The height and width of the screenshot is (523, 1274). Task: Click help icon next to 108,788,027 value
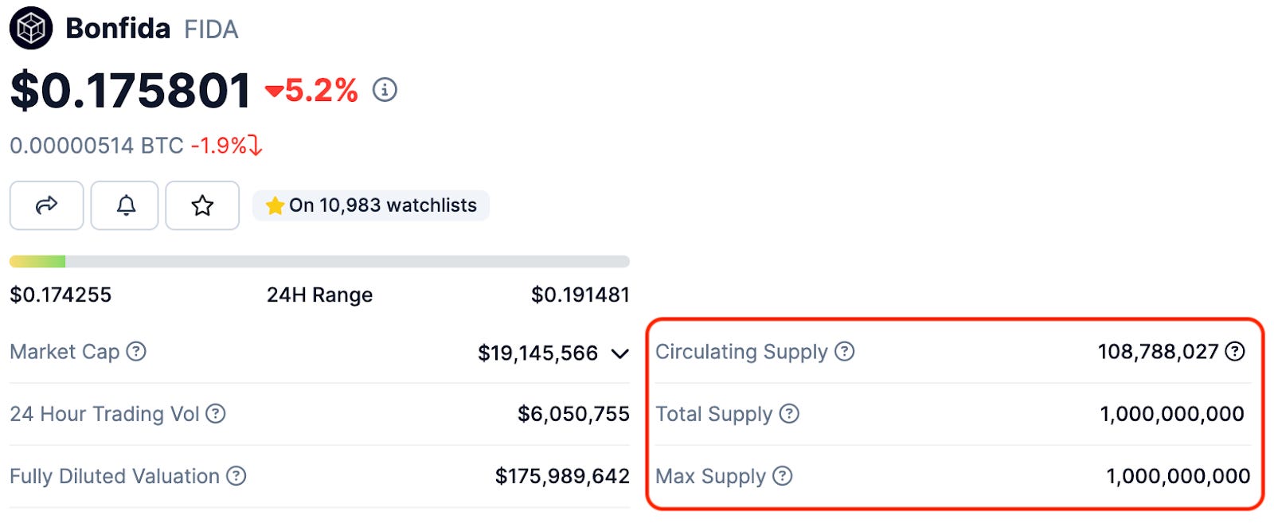click(1235, 351)
